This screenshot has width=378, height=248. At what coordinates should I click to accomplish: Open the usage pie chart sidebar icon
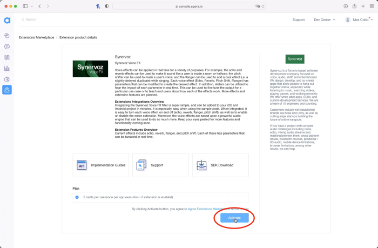coord(7,36)
